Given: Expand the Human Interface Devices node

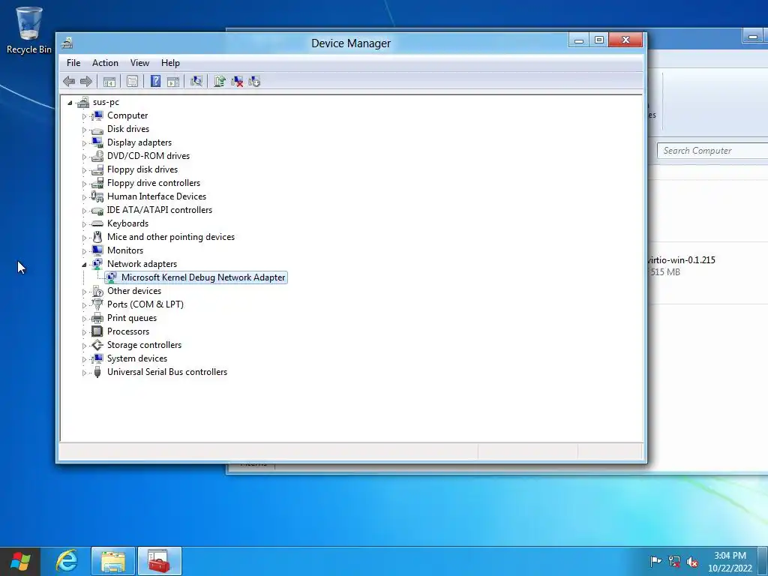Looking at the screenshot, I should tap(84, 197).
